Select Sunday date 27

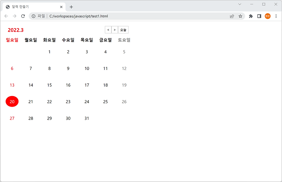click(x=12, y=118)
